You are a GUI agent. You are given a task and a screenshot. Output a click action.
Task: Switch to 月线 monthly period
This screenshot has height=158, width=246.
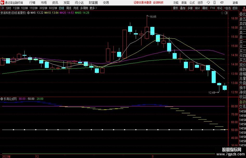point(76,8)
